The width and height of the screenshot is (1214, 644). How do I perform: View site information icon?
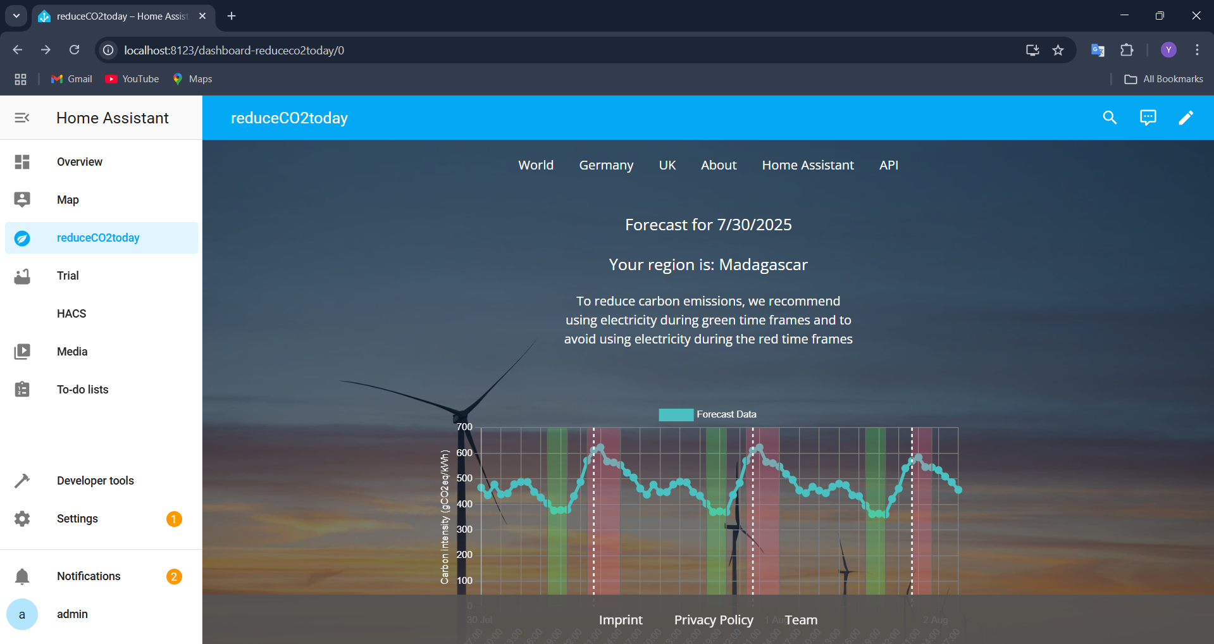(x=108, y=50)
